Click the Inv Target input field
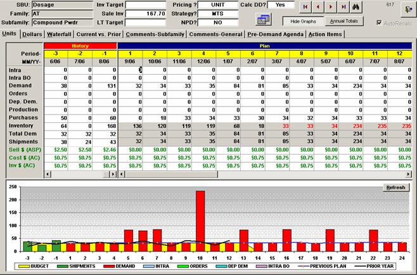Viewport: 417px width, 275px height. pyautogui.click(x=146, y=5)
